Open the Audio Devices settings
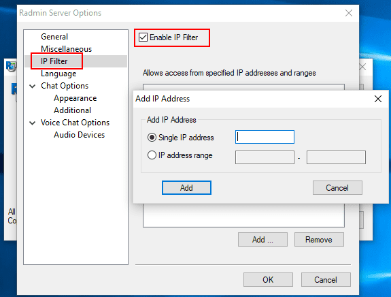Viewport: 391px width, 297px height. coord(80,135)
